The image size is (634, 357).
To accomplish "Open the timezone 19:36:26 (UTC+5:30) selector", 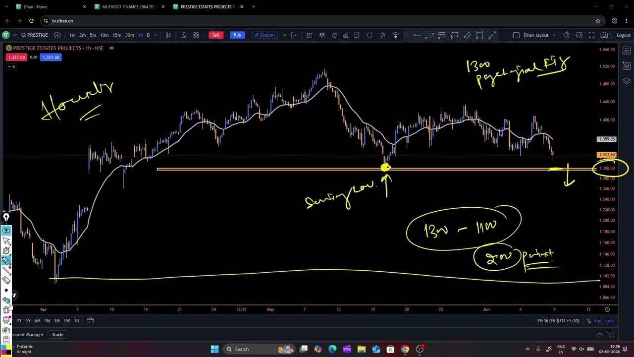I will pos(558,321).
